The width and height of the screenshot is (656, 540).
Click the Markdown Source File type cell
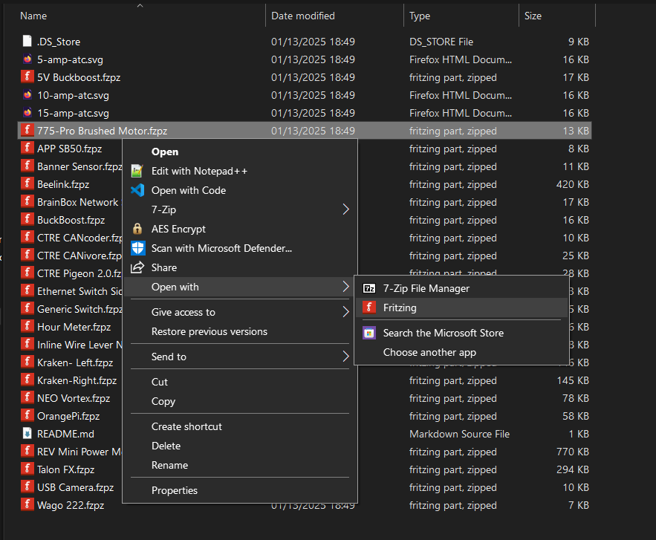coord(459,435)
